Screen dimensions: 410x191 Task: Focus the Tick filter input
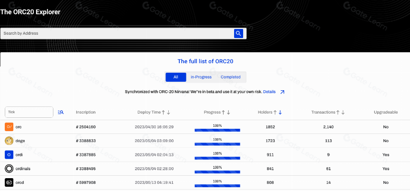point(29,112)
